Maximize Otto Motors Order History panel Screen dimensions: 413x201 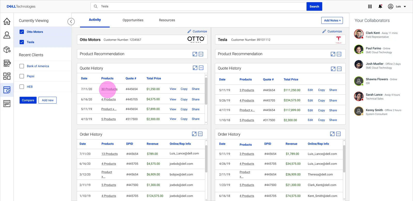(x=194, y=134)
